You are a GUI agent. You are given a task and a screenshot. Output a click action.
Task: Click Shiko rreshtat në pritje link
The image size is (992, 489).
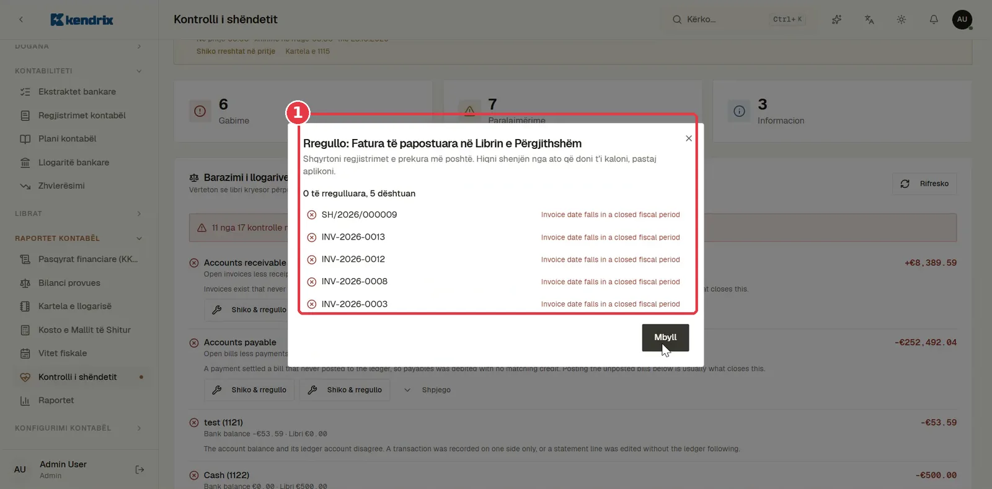pos(236,52)
